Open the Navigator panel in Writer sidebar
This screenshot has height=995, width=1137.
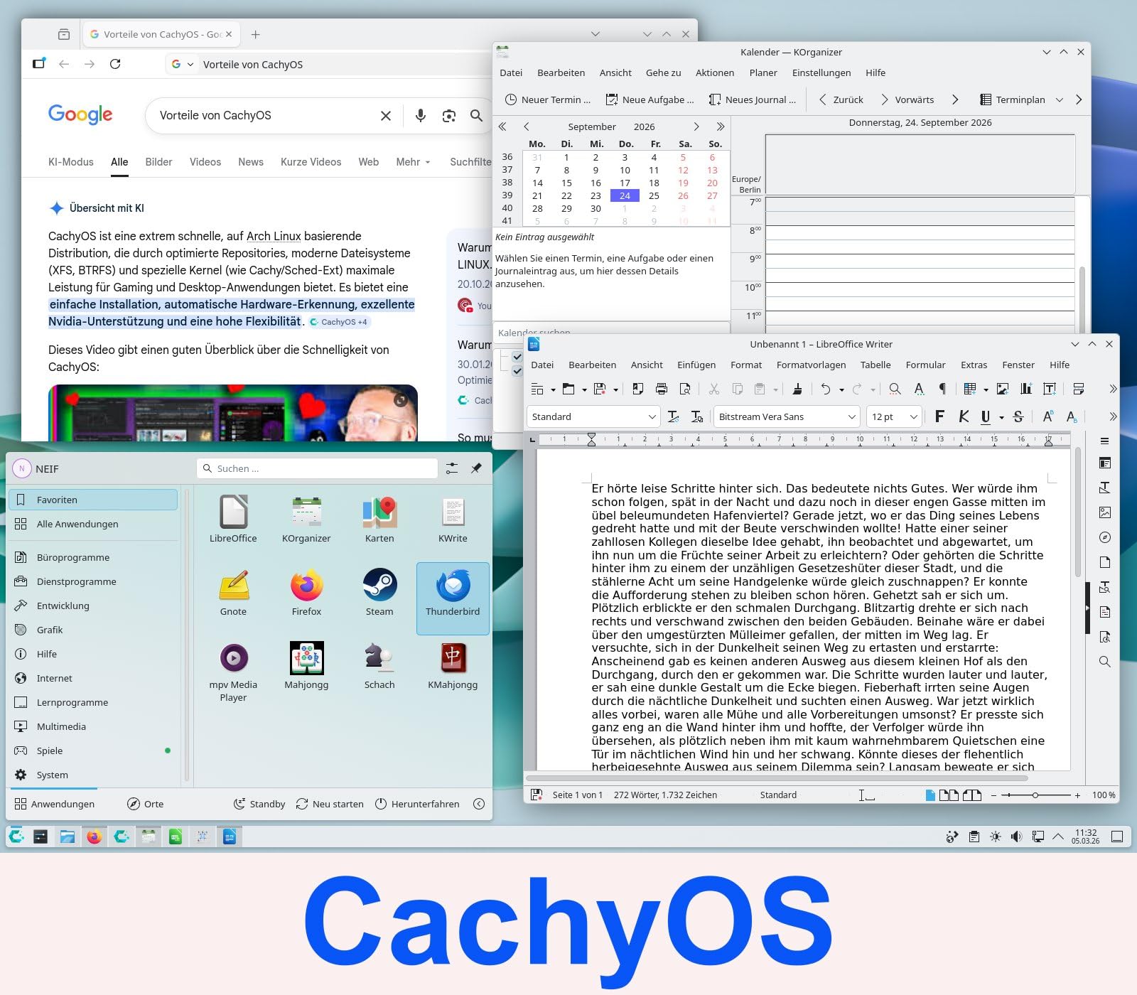[1104, 537]
